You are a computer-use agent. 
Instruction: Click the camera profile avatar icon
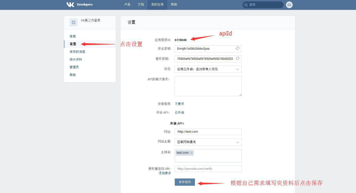pos(289,5)
